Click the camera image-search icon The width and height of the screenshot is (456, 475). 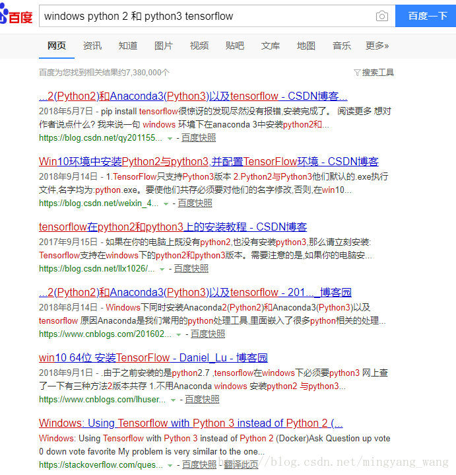(382, 16)
